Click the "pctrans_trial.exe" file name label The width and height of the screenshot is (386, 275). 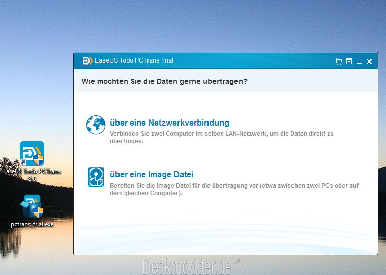point(32,224)
